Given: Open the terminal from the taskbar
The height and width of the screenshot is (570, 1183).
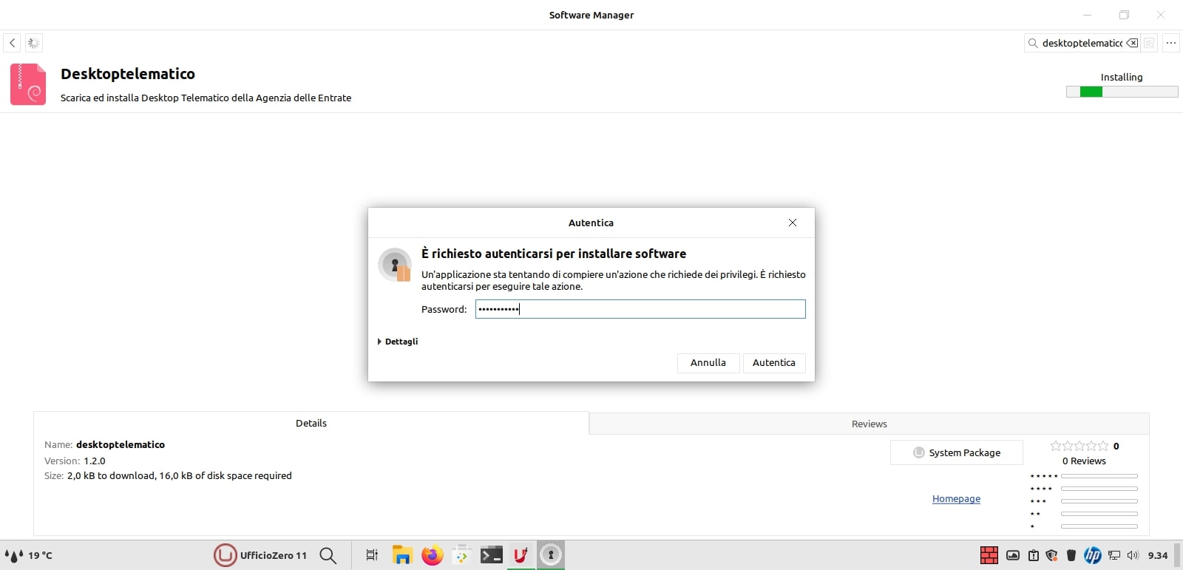Looking at the screenshot, I should coord(492,555).
